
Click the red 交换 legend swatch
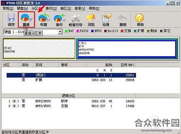point(122,31)
